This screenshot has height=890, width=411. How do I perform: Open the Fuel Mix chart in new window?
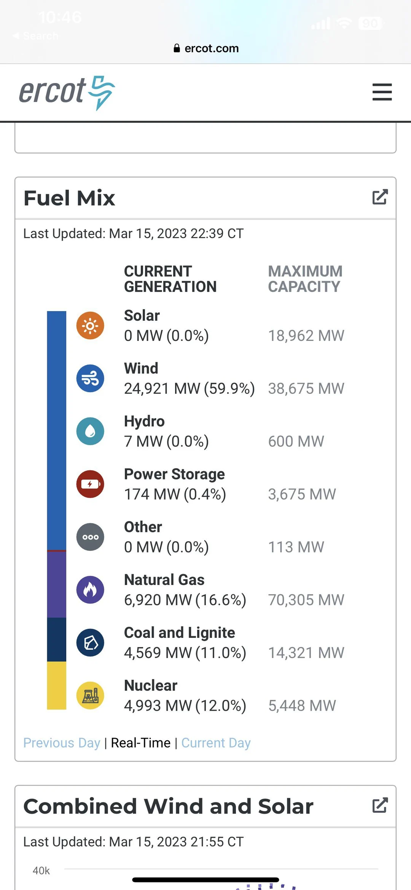[x=379, y=197]
